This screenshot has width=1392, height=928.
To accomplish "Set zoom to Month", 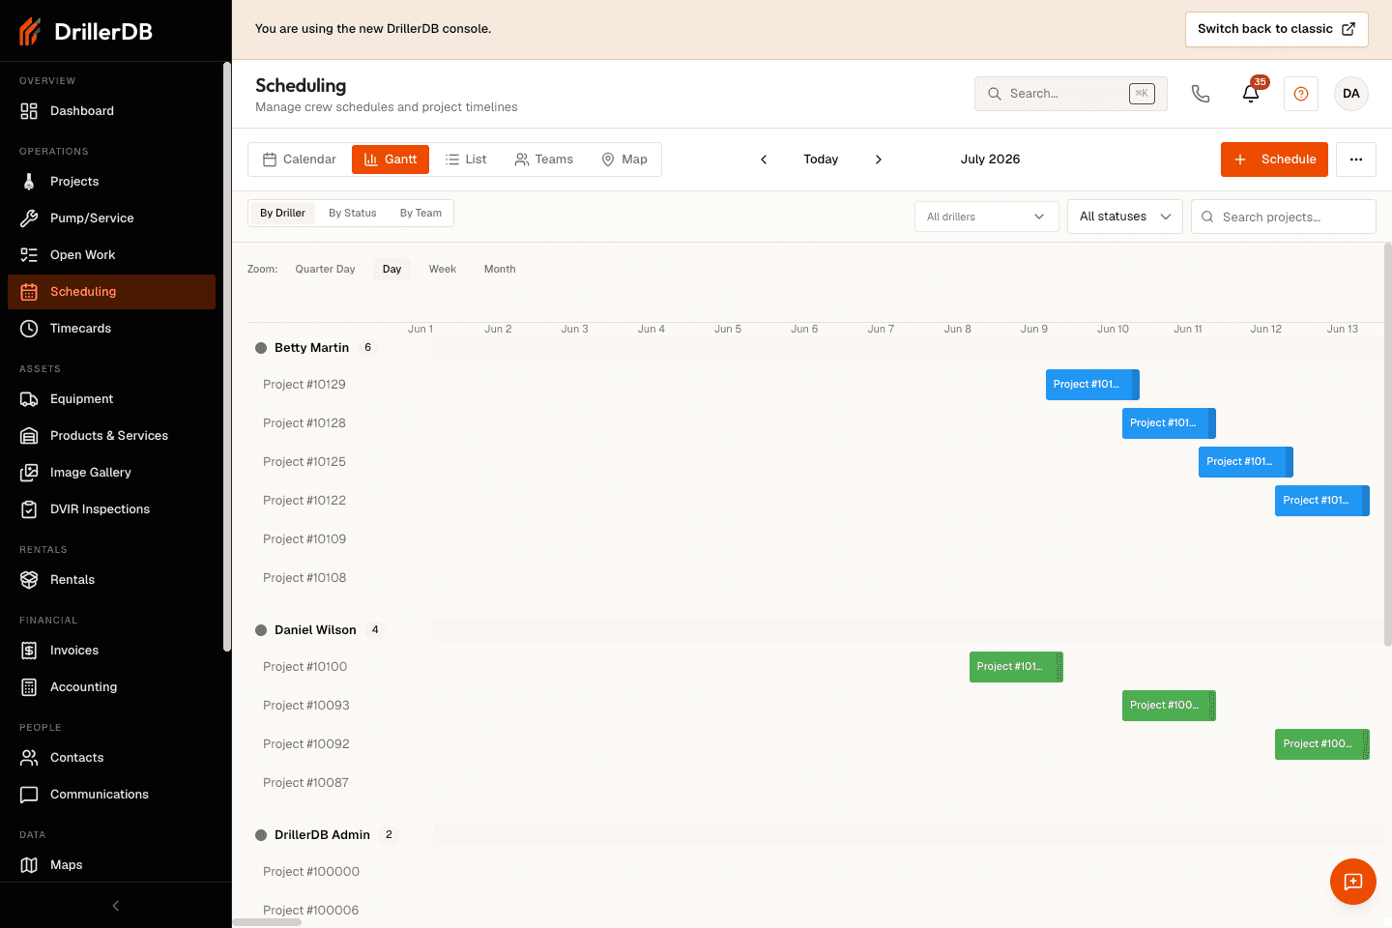I will point(500,270).
